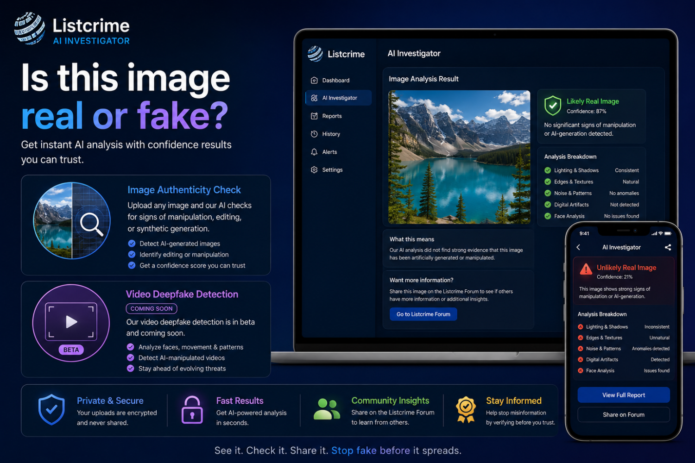Click the Video Deepfake Detection heading
This screenshot has width=695, height=463.
[182, 294]
